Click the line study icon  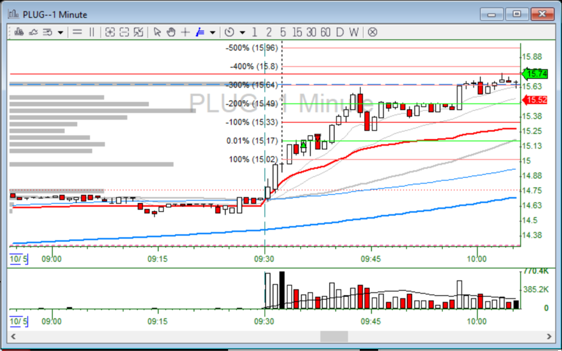coord(33,32)
